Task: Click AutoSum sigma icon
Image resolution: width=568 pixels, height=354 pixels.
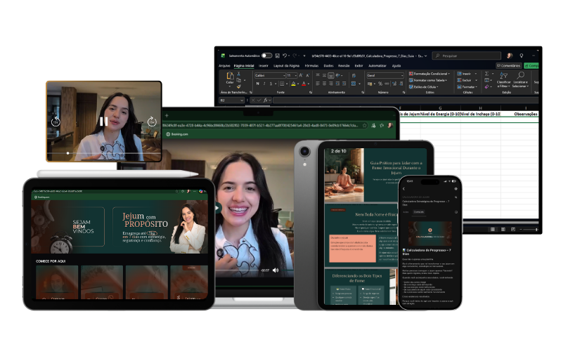Action: [x=486, y=74]
